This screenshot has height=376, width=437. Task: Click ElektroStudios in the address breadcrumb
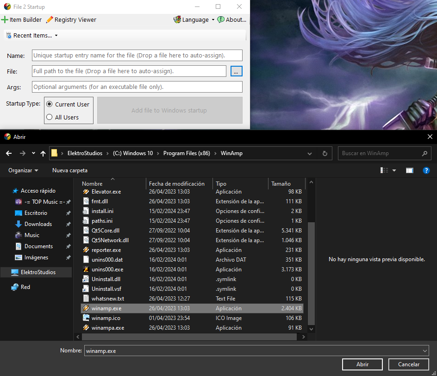[85, 153]
